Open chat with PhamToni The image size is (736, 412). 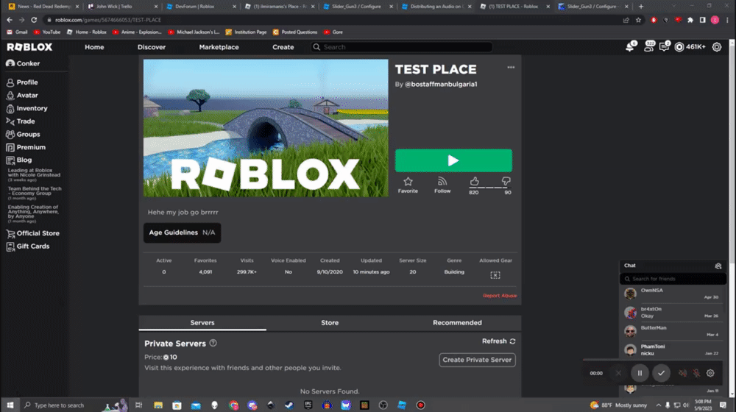click(x=673, y=350)
